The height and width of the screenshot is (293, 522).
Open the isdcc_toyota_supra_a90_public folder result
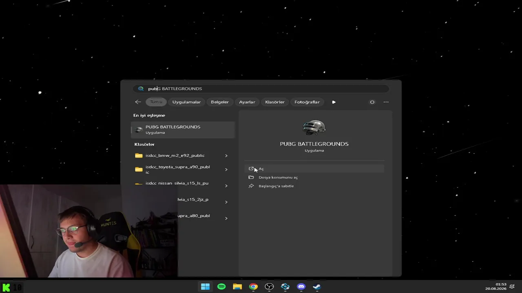pos(177,169)
